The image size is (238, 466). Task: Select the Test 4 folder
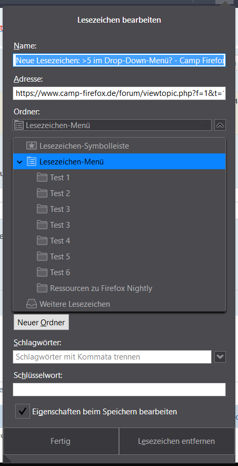point(120,240)
